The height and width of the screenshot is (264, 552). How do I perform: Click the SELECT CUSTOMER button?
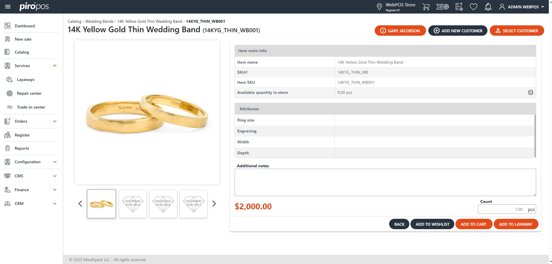[517, 31]
